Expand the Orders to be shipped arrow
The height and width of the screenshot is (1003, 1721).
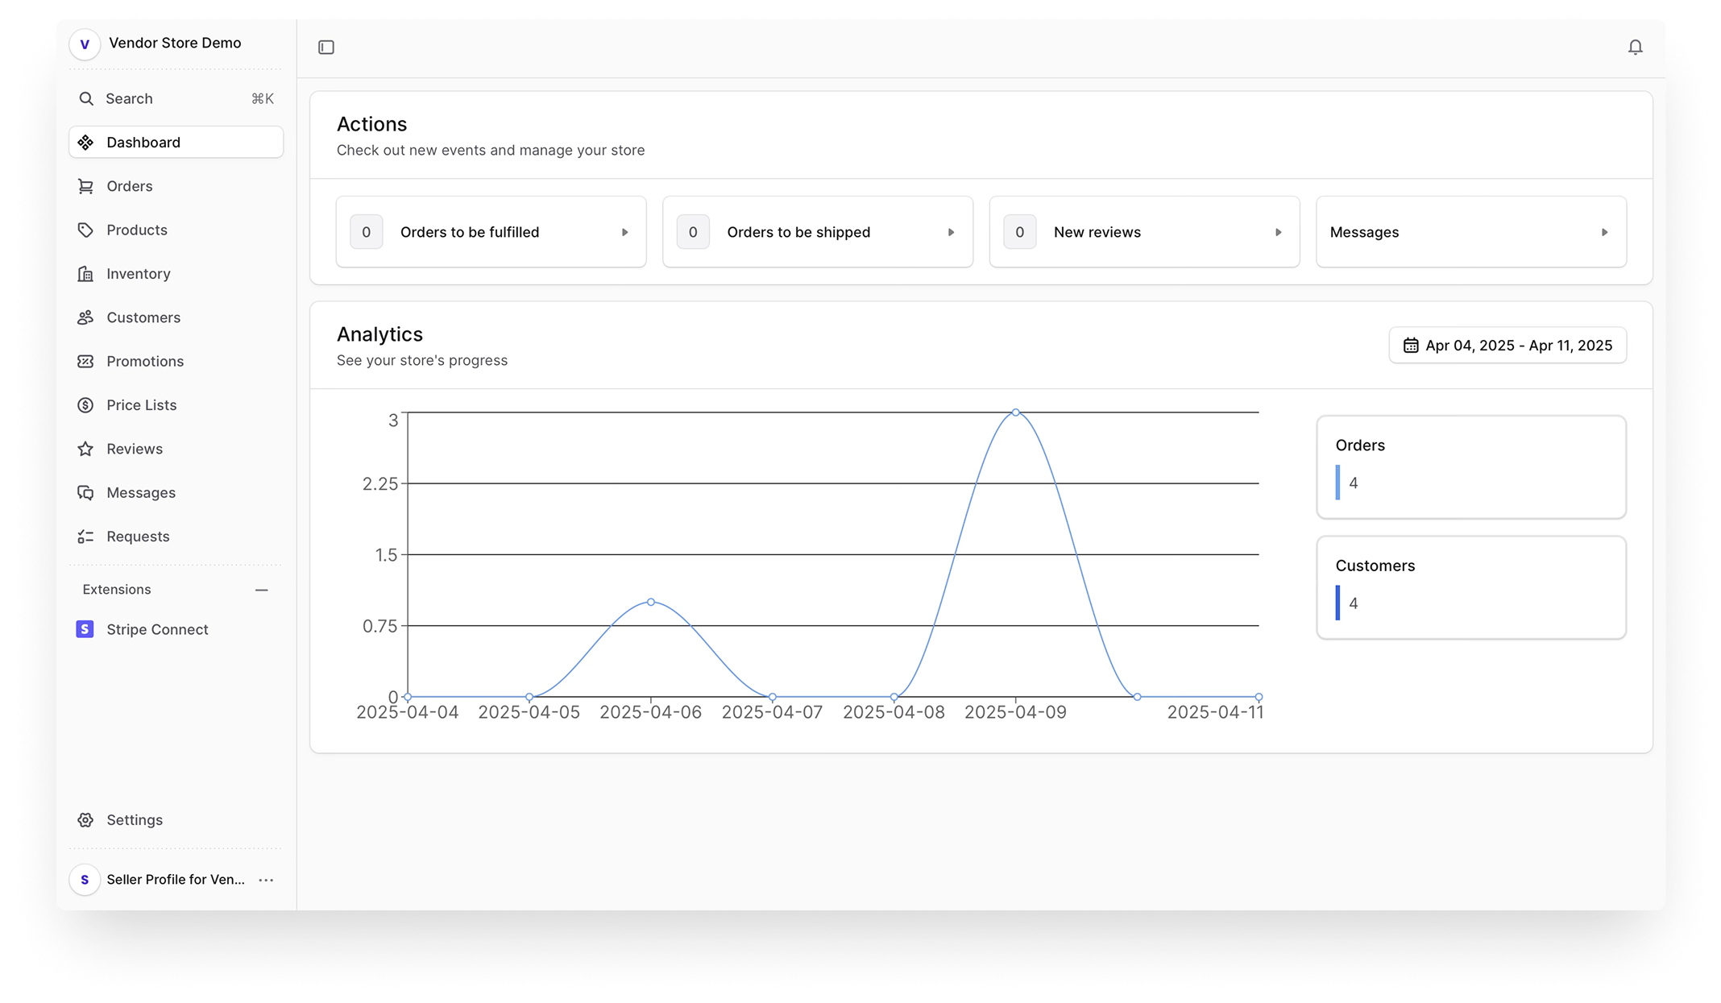pos(951,232)
